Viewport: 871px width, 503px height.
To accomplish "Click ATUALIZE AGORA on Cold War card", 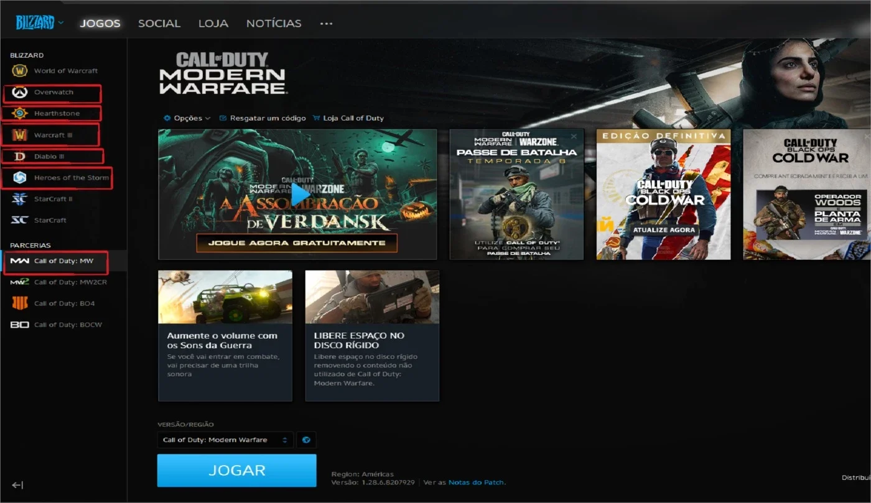I will coord(664,230).
